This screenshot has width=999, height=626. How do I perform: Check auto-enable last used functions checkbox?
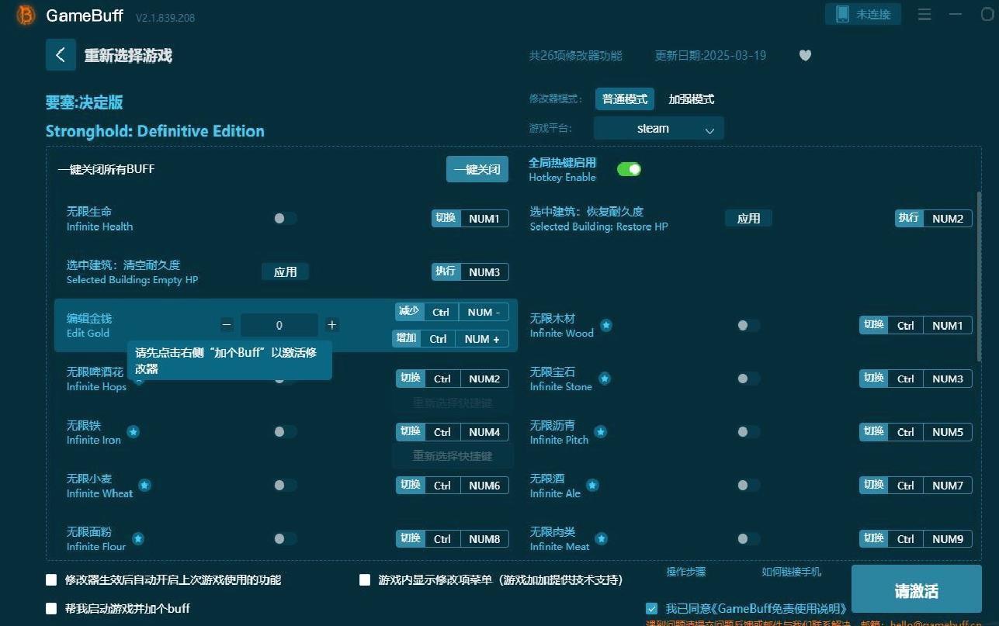click(52, 579)
